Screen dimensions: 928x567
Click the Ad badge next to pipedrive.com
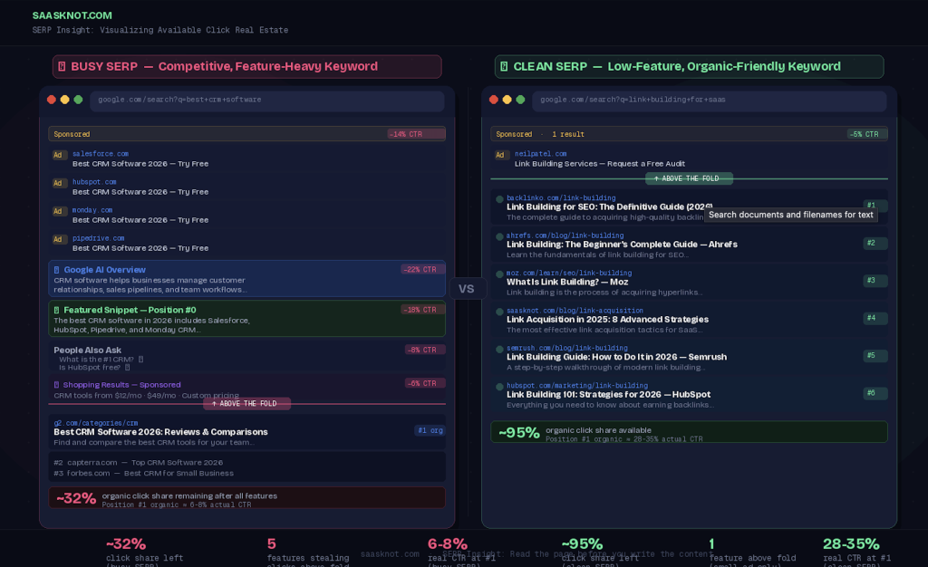[x=60, y=239]
